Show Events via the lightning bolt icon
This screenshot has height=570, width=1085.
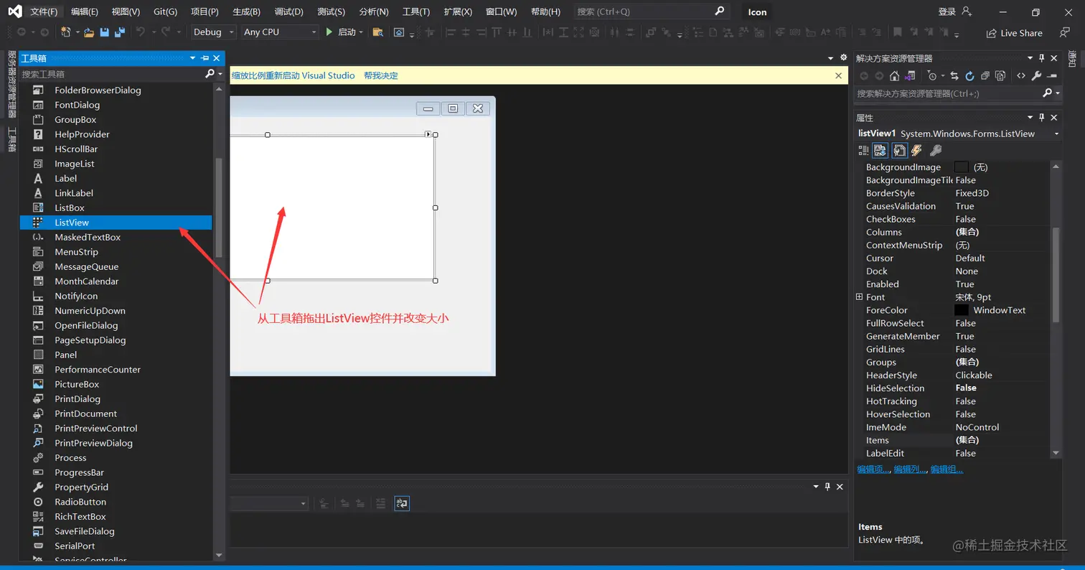pyautogui.click(x=916, y=150)
